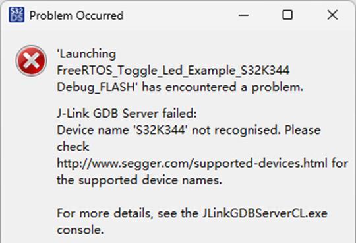
Task: Click the red error cross icon
Action: pos(32,61)
